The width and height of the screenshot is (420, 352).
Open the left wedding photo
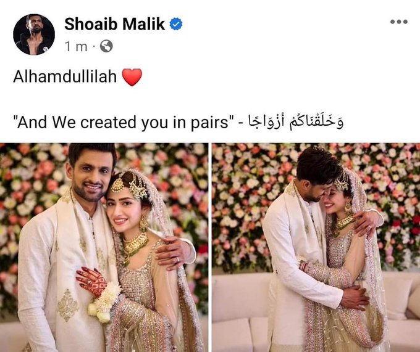(x=104, y=247)
